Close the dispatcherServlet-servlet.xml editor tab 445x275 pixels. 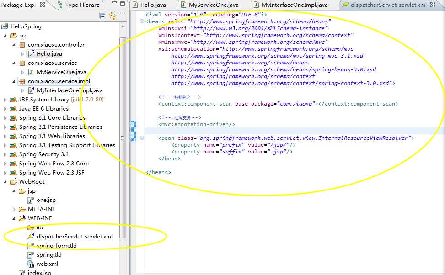[x=433, y=5]
